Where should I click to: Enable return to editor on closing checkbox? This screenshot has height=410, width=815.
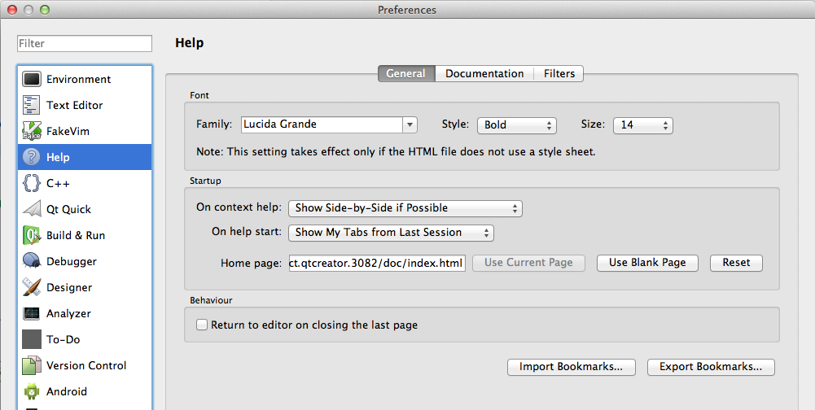[202, 325]
